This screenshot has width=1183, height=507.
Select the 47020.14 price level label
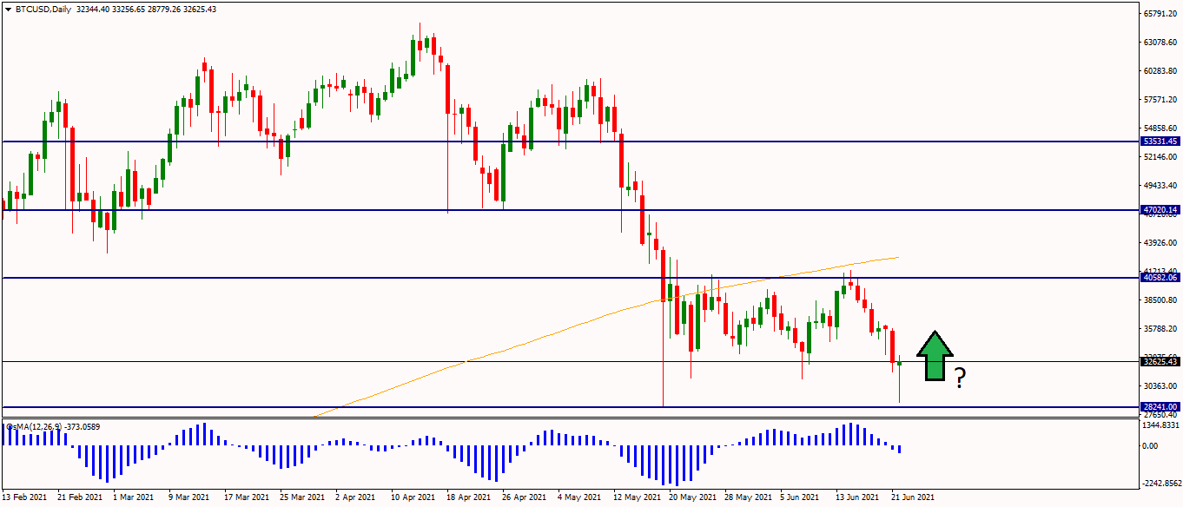(1160, 210)
